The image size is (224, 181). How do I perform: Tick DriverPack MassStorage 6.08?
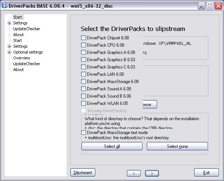pos(84,82)
